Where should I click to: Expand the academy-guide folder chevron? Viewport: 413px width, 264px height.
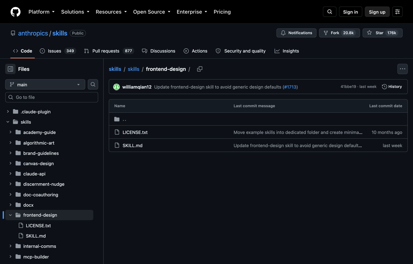[10, 132]
